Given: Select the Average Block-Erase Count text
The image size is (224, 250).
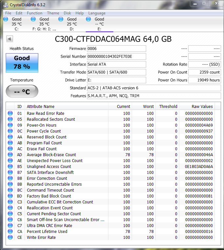Looking at the screenshot, I should [x=51, y=155].
